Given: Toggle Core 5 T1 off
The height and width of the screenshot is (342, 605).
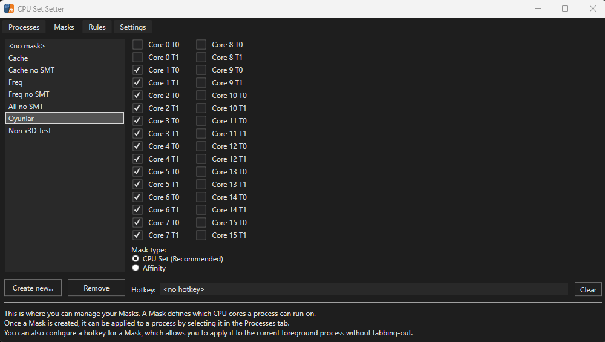Looking at the screenshot, I should click(x=137, y=185).
